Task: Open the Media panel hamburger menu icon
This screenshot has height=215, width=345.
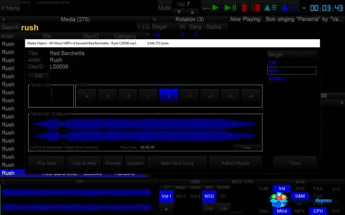Action: click(3, 20)
